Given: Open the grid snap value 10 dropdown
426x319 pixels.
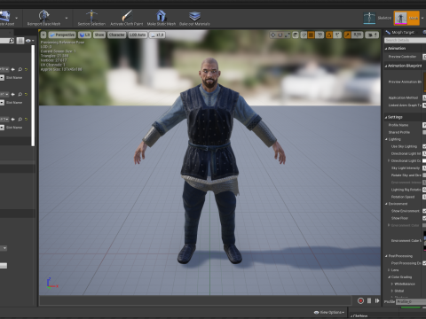Looking at the screenshot, I should click(x=319, y=35).
